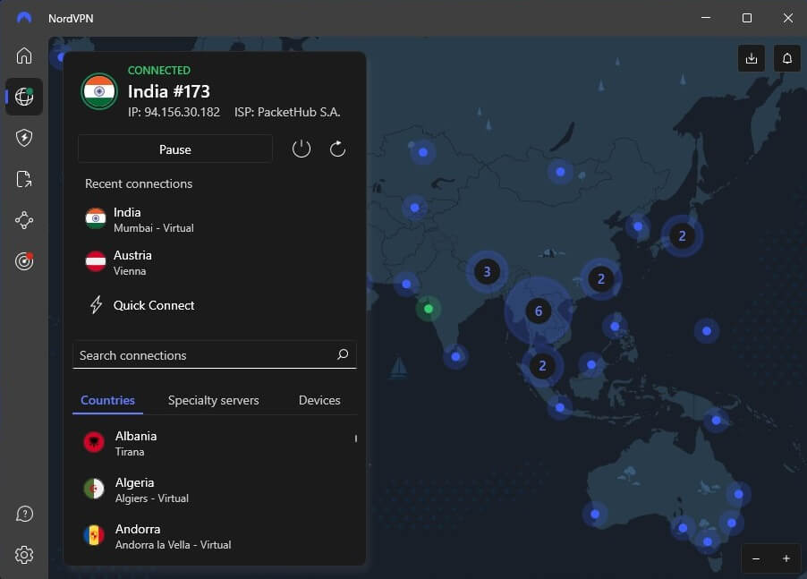This screenshot has width=807, height=579.
Task: Click the cluster marker labeled 3 on map
Action: tap(487, 271)
